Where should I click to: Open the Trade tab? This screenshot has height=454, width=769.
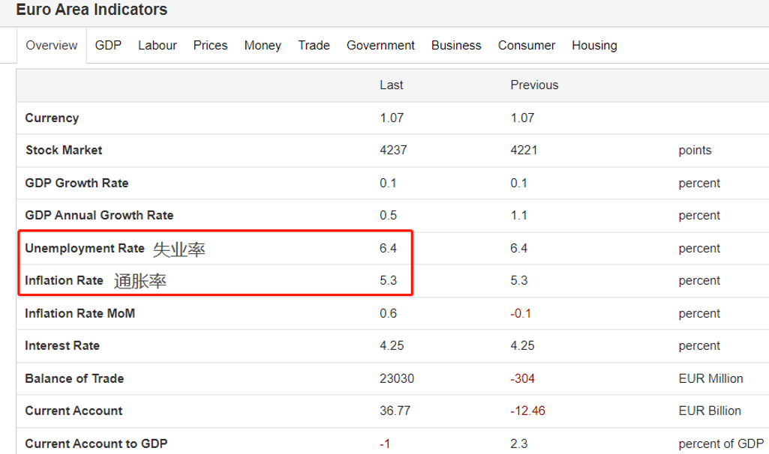[x=314, y=46]
